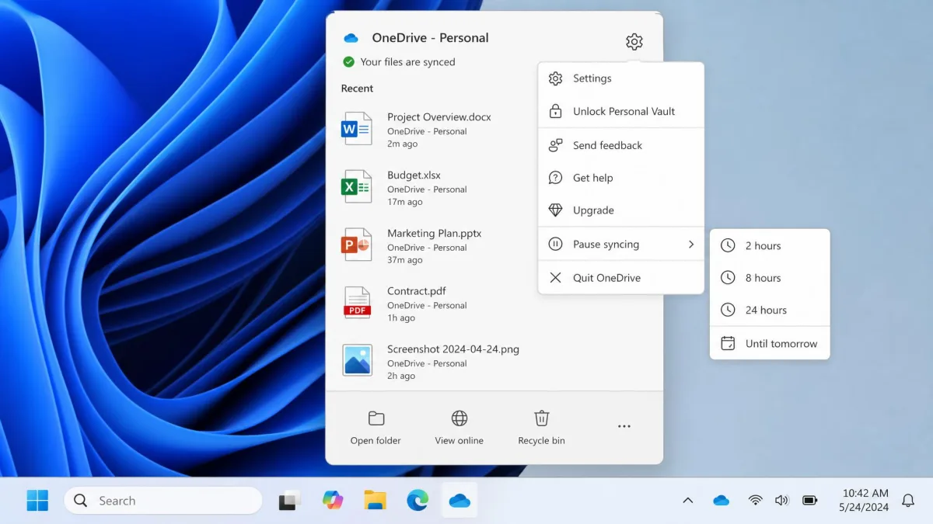
Task: Click the Recycle bin label
Action: click(x=542, y=440)
